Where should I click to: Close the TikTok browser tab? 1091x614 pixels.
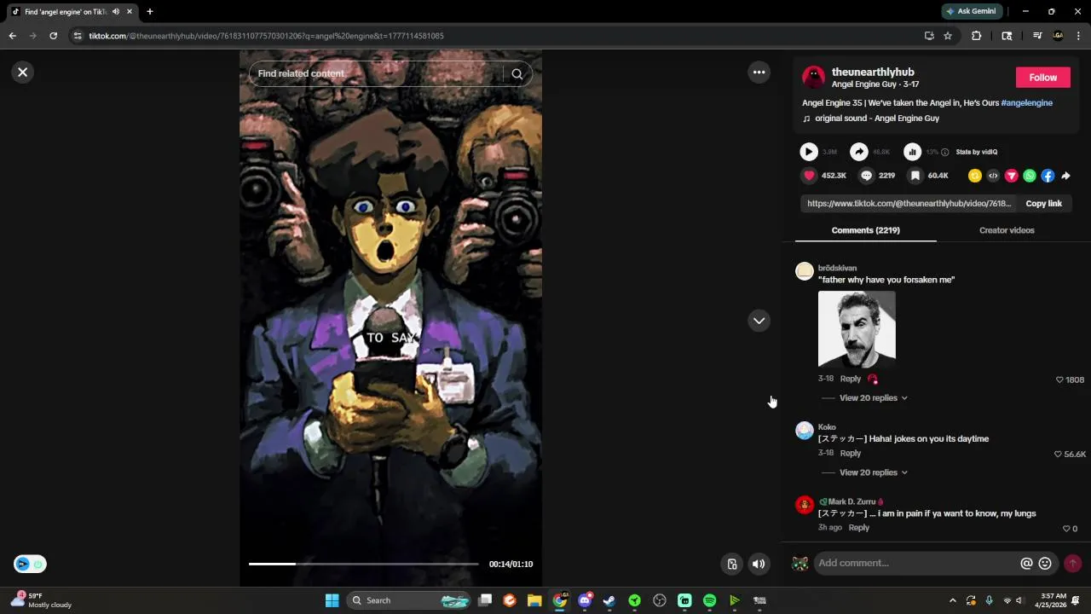point(130,12)
